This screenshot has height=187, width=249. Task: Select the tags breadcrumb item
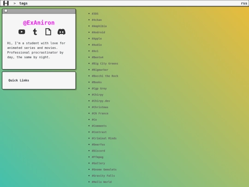24,3
